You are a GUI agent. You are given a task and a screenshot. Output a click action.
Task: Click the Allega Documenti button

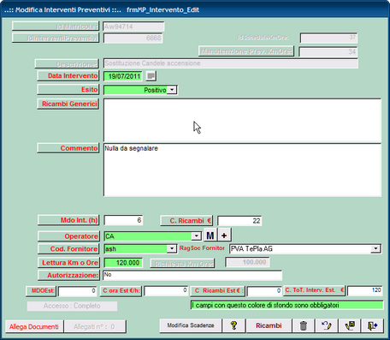[x=34, y=326]
